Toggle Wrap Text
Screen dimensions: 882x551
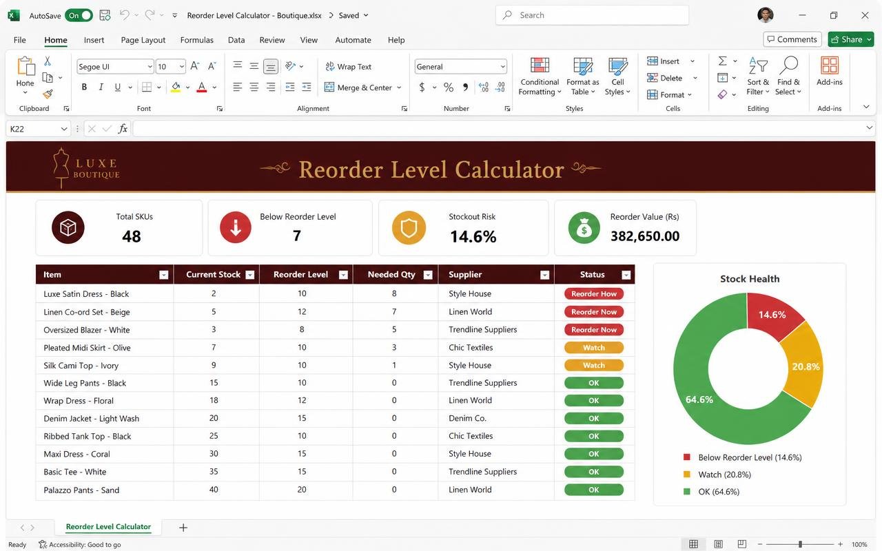coord(347,67)
